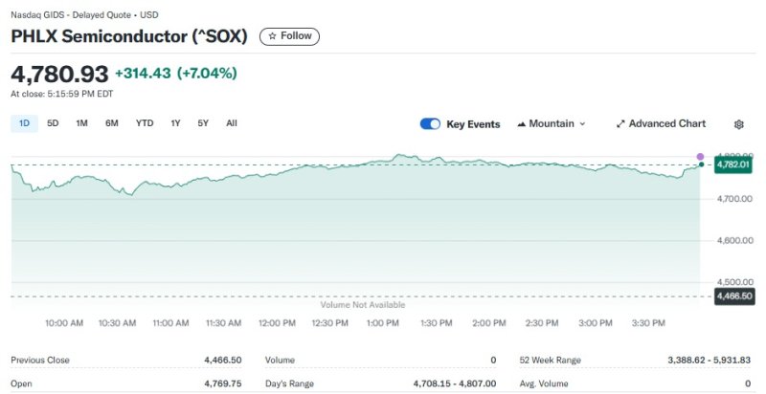Switch to the 5D time range
Viewport: 766px width, 394px height.
click(53, 123)
